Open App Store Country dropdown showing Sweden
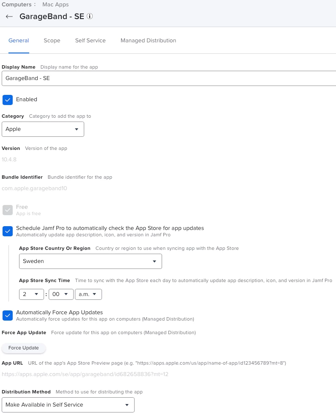The height and width of the screenshot is (418, 336). point(90,261)
